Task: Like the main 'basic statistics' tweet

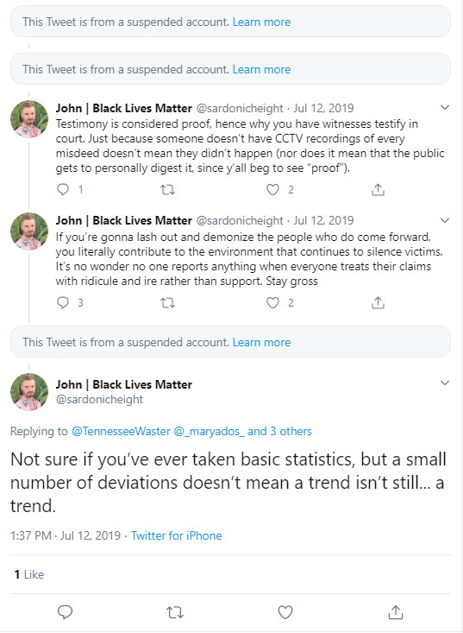Action: coord(285,612)
